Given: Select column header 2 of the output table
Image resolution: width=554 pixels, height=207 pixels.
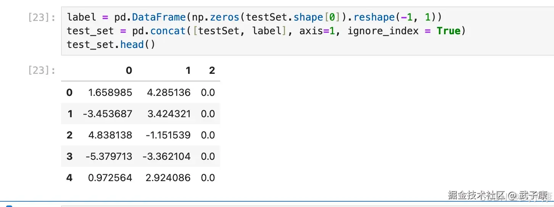Looking at the screenshot, I should tap(212, 70).
